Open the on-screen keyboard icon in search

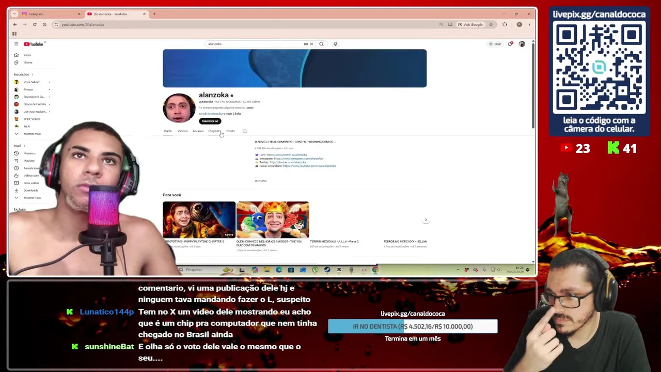[x=306, y=44]
